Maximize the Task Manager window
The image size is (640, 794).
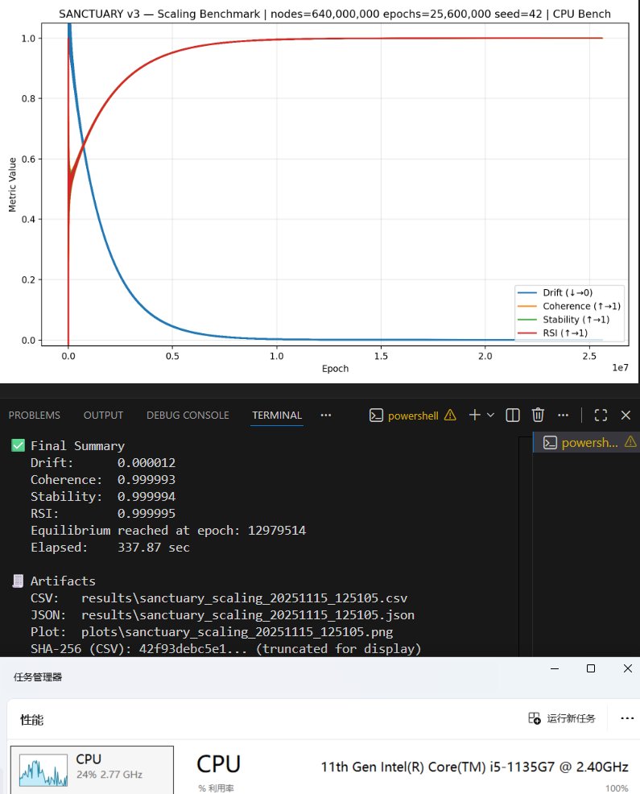tap(591, 668)
